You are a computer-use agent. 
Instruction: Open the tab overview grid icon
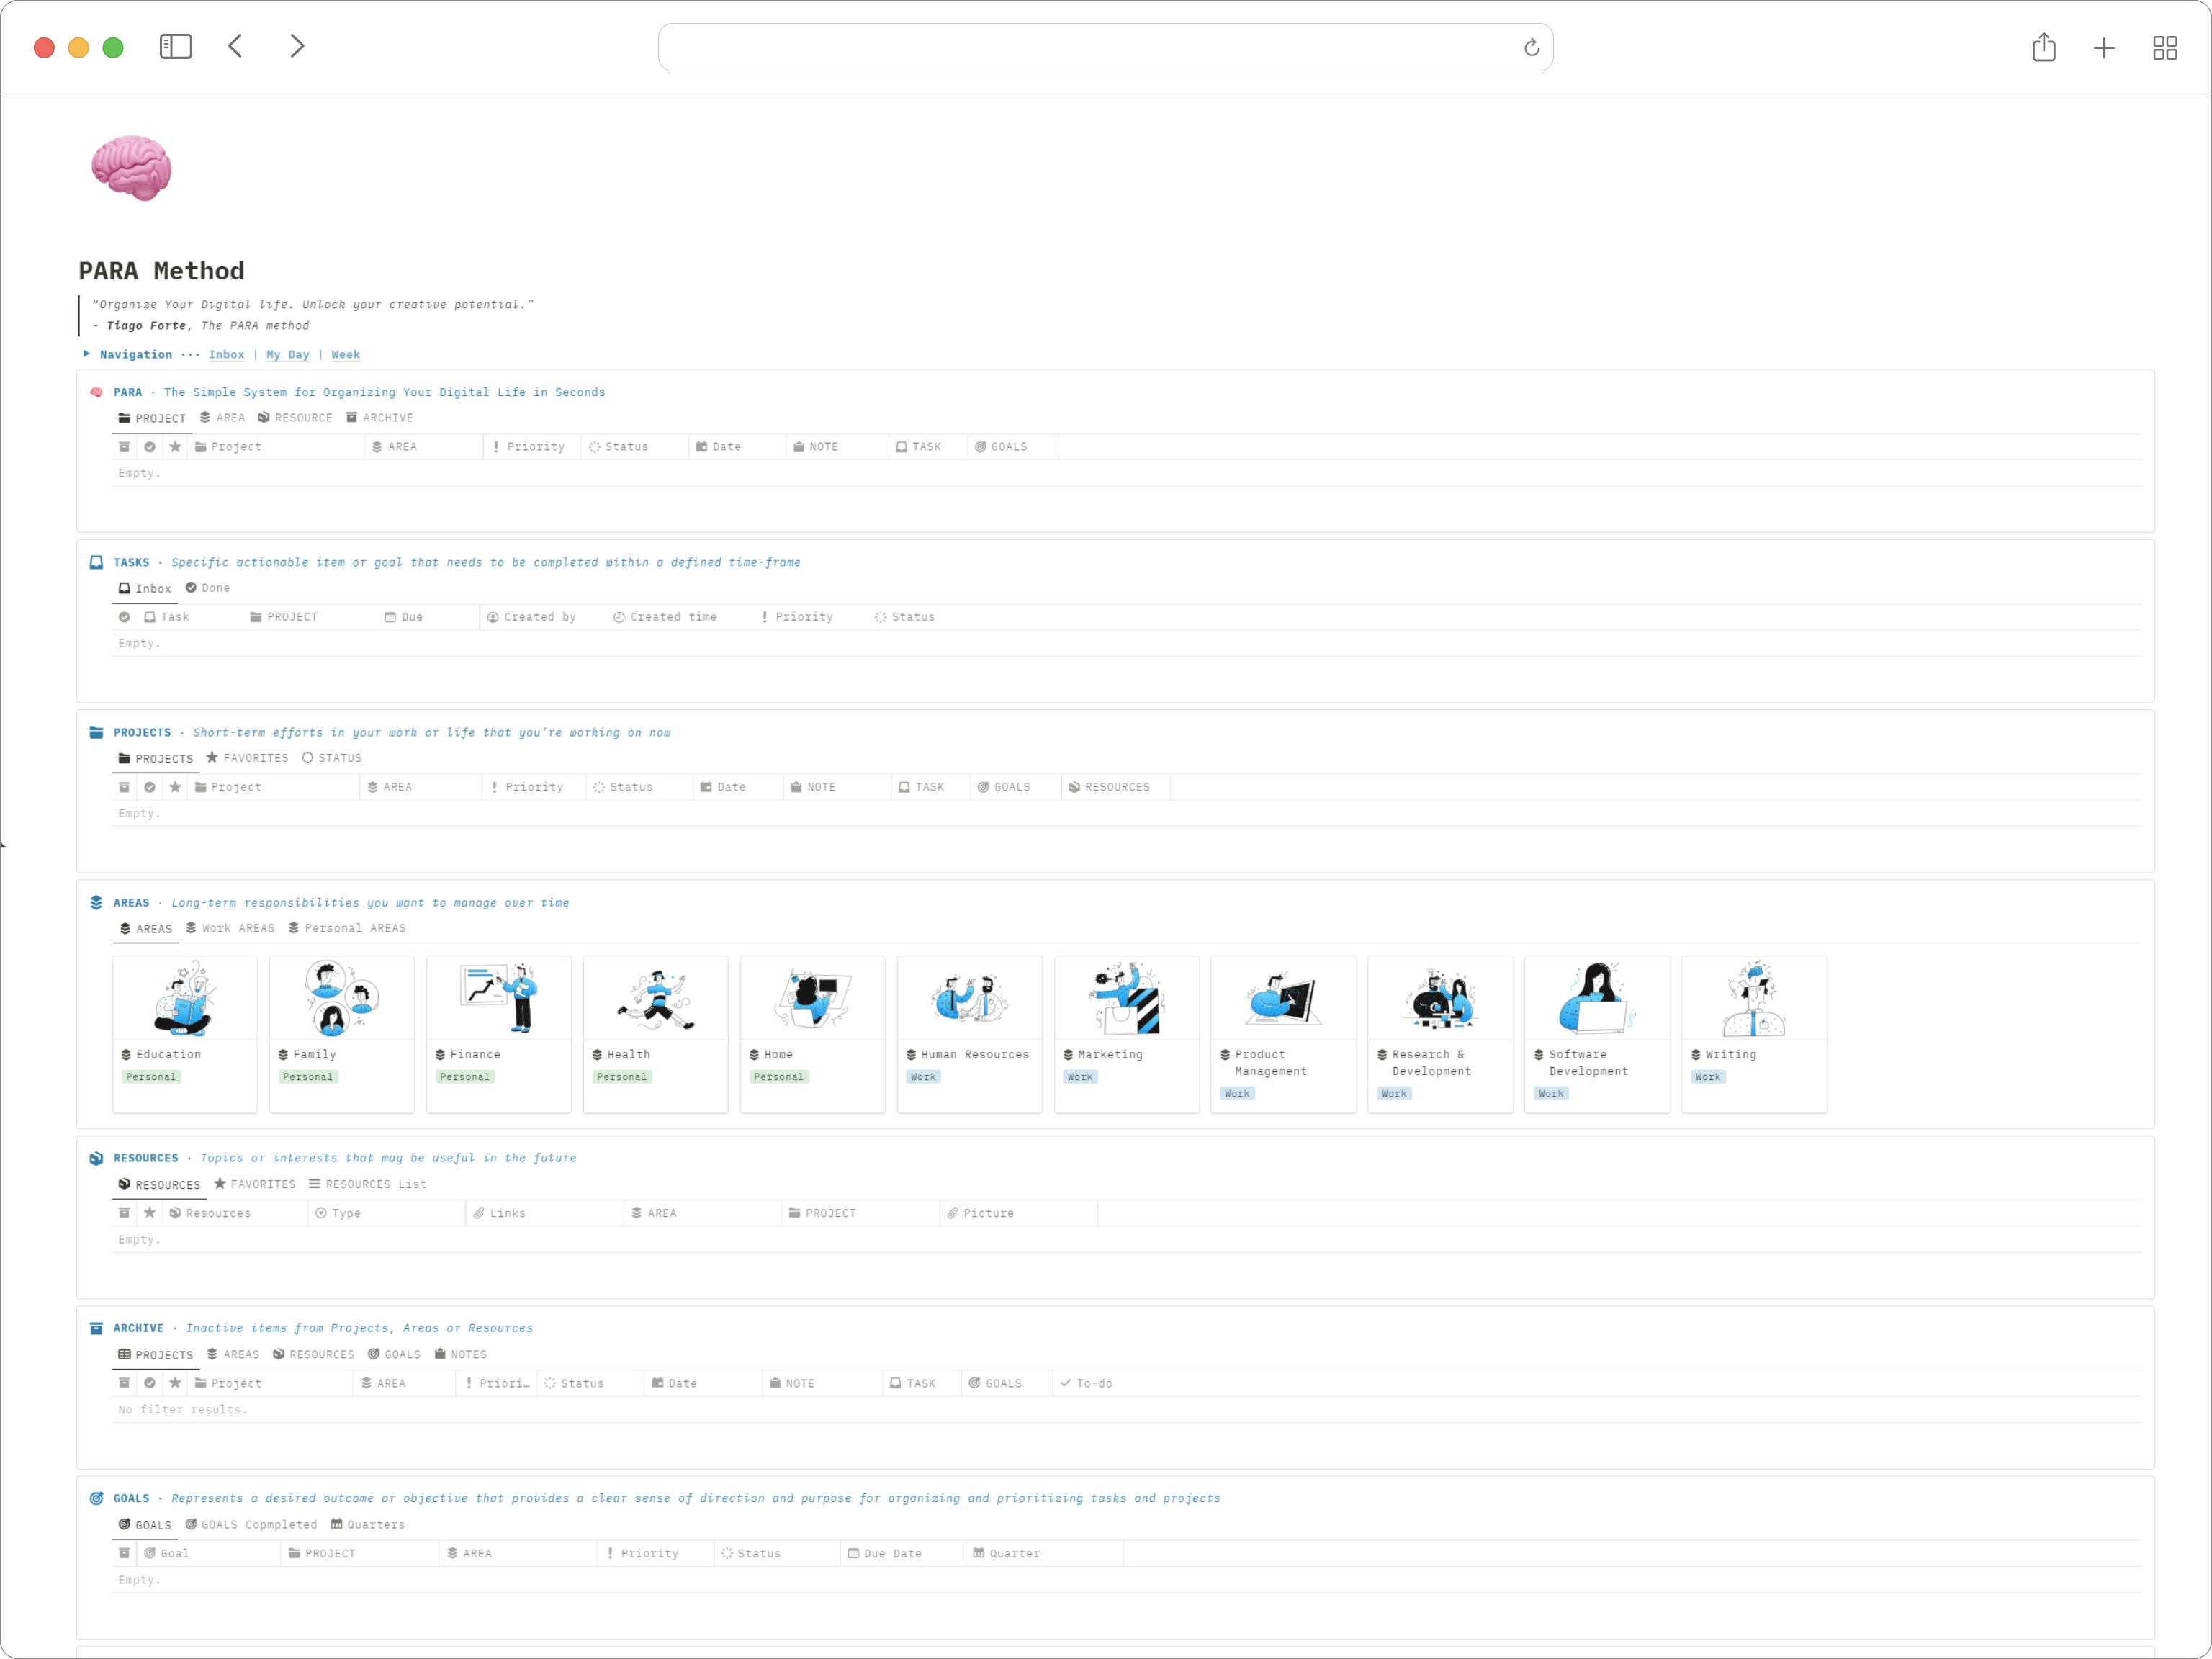(2164, 47)
